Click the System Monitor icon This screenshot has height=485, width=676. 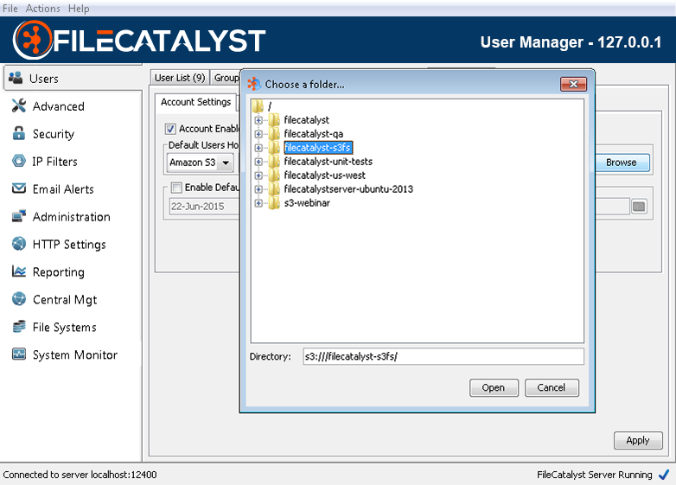17,355
